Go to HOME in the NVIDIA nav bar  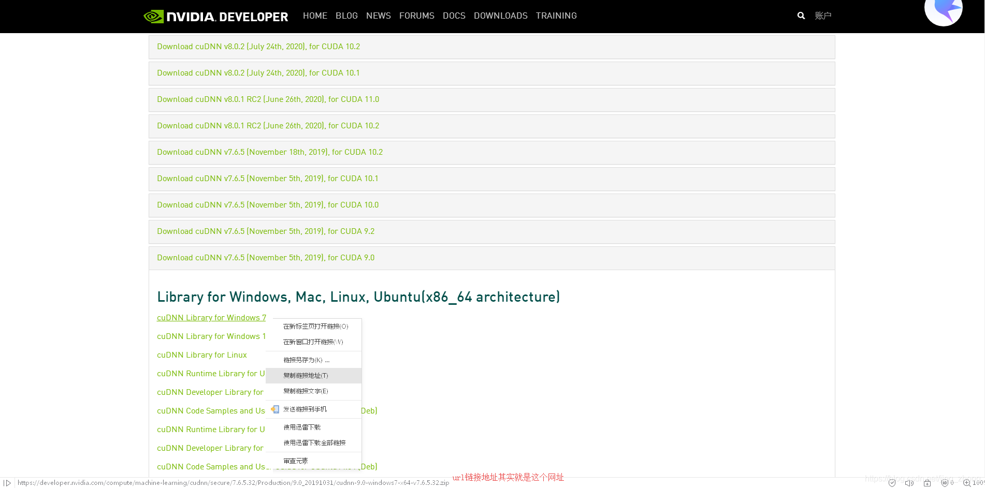point(315,16)
